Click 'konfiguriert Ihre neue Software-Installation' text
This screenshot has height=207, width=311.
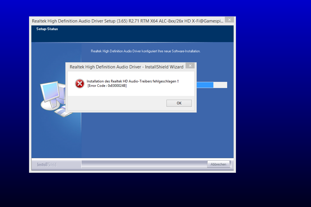point(171,51)
